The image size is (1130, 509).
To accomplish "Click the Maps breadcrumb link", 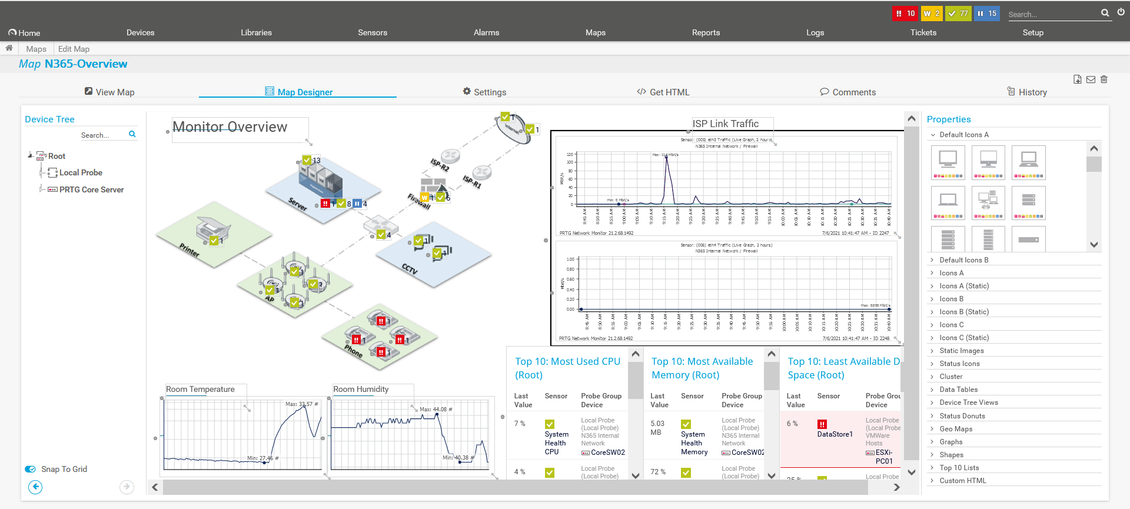I will (36, 49).
